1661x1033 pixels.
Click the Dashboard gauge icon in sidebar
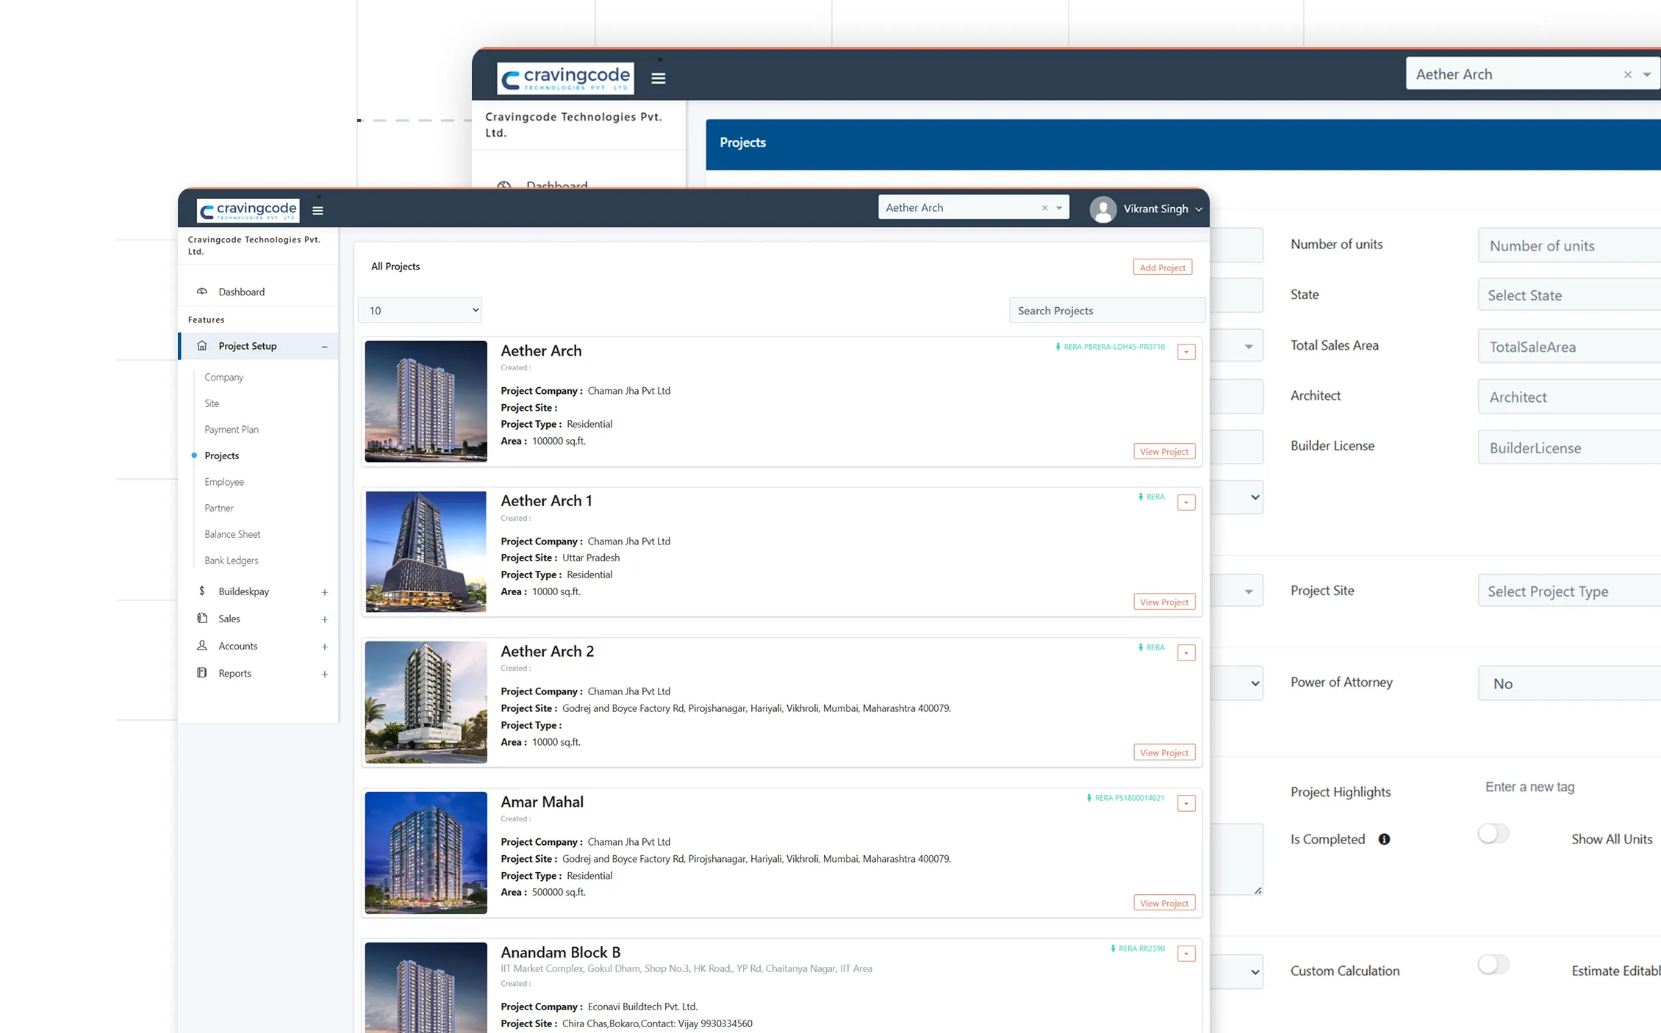(x=202, y=292)
